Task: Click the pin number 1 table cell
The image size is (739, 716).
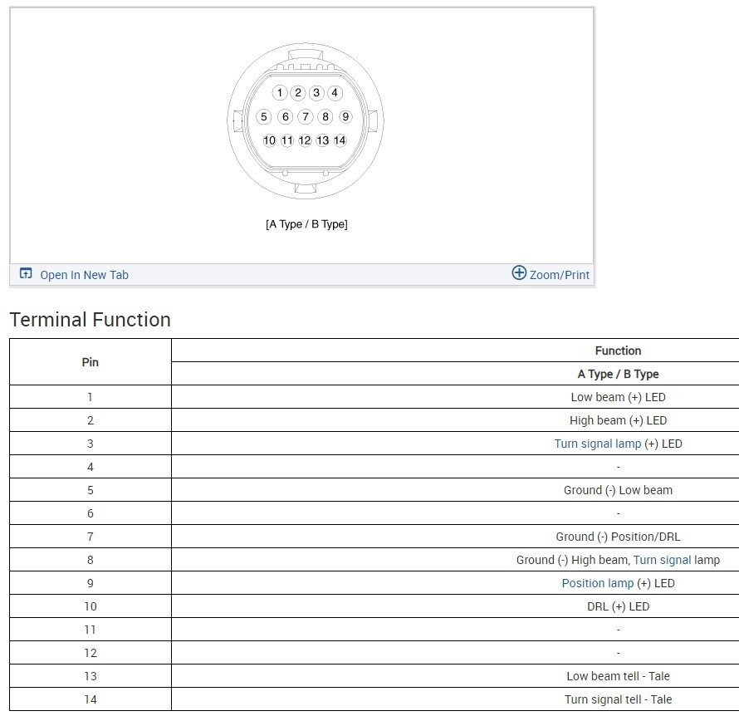Action: (x=90, y=397)
